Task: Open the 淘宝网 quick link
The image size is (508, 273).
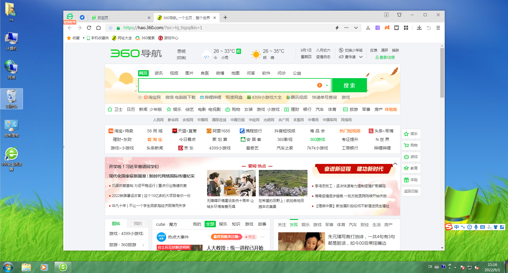Action: click(x=152, y=97)
